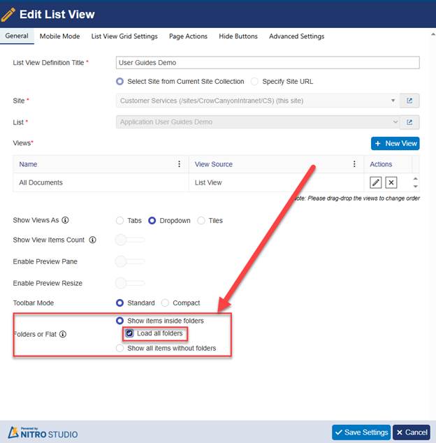This screenshot has width=436, height=443.
Task: Open the Site link icon beside Customer Services
Action: click(409, 101)
